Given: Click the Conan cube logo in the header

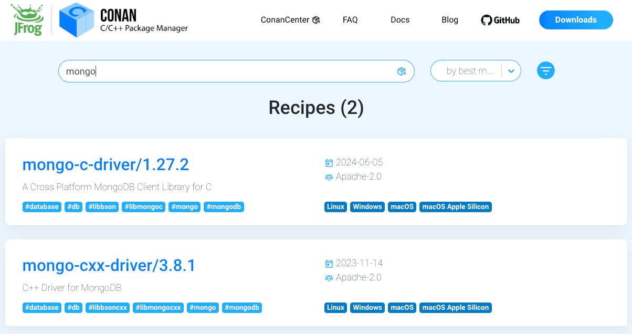Looking at the screenshot, I should (76, 20).
